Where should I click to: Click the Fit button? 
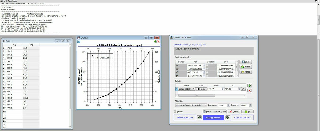coord(247,112)
